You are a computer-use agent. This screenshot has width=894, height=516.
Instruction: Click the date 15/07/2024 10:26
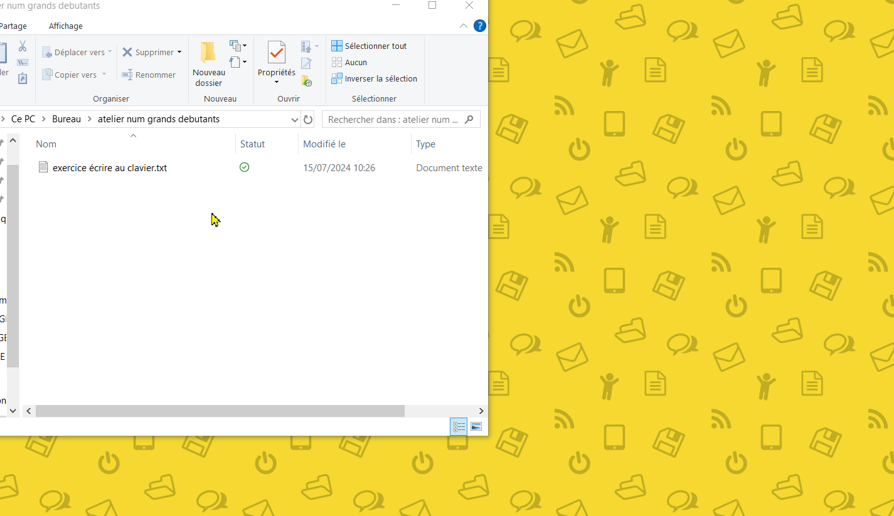click(x=339, y=167)
